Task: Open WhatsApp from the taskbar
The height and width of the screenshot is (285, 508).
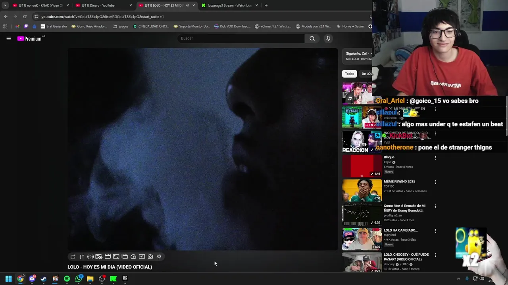Action: (79, 279)
